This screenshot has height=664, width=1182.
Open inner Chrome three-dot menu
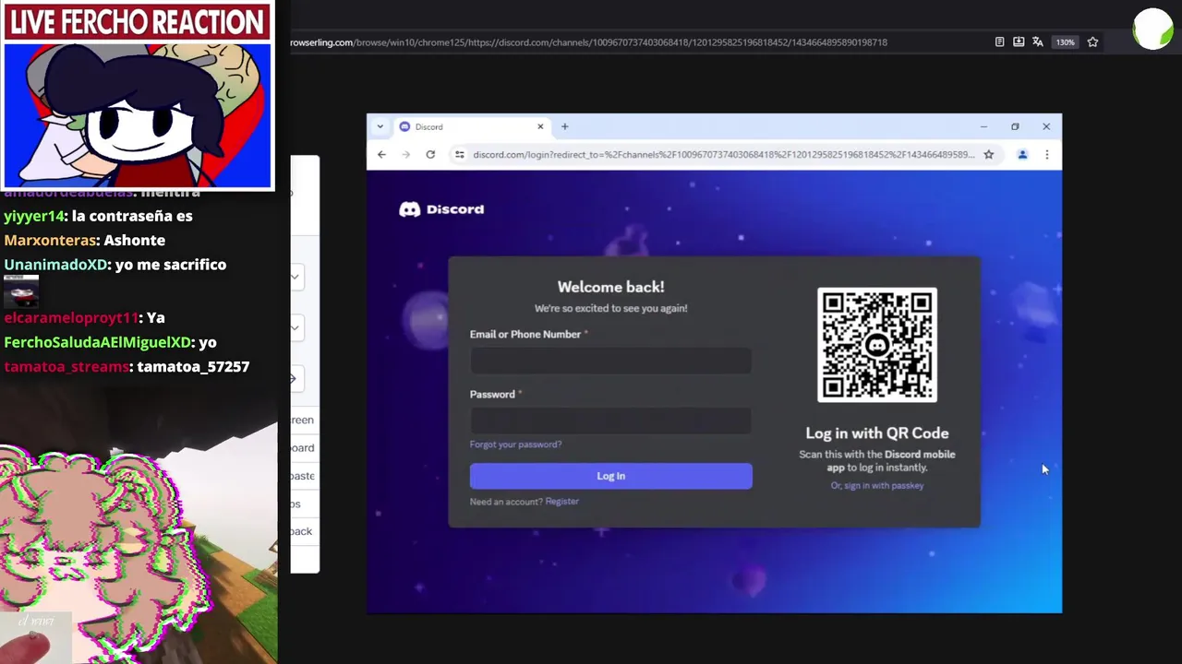pos(1046,154)
